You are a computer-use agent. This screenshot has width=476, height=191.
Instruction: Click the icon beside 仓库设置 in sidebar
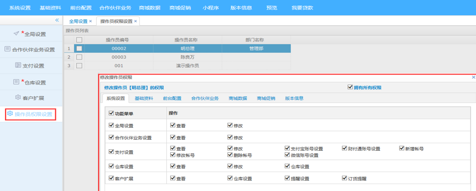coord(16,82)
